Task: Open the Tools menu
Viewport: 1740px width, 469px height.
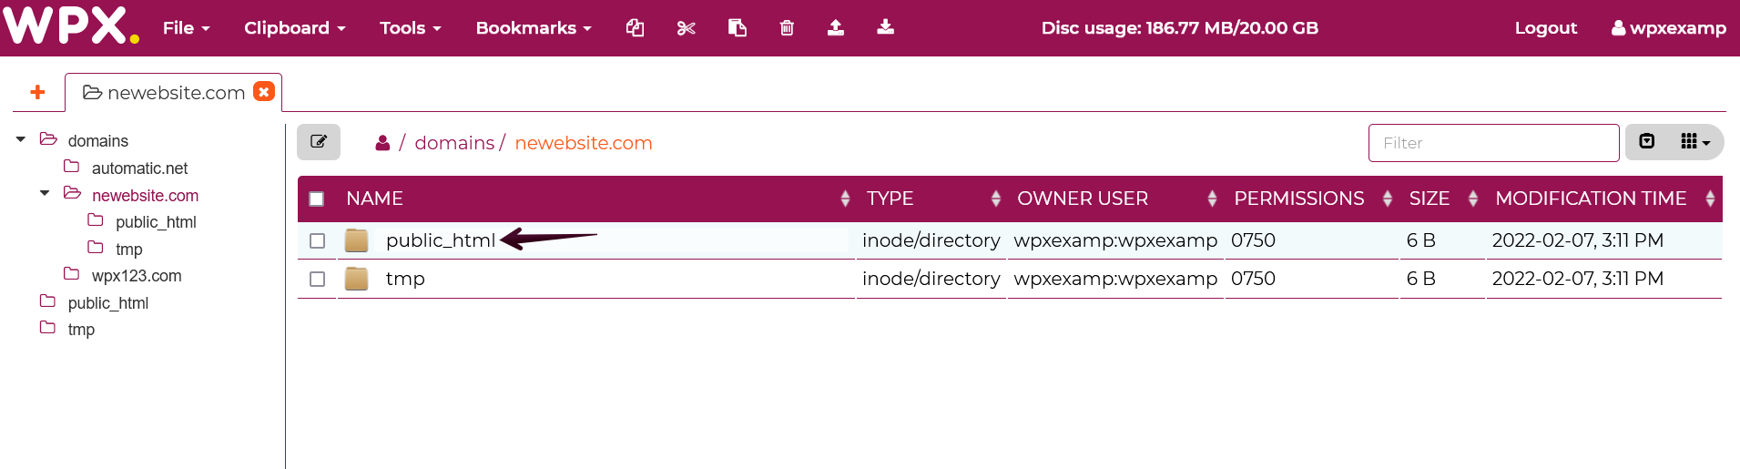Action: [x=410, y=28]
